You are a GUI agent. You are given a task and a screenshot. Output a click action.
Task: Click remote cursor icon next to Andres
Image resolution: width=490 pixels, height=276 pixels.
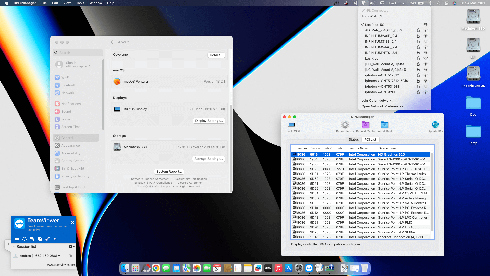71,256
